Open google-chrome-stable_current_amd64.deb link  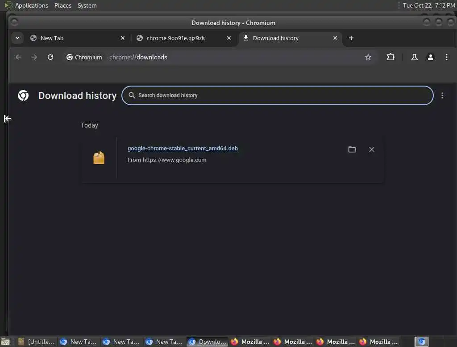183,148
